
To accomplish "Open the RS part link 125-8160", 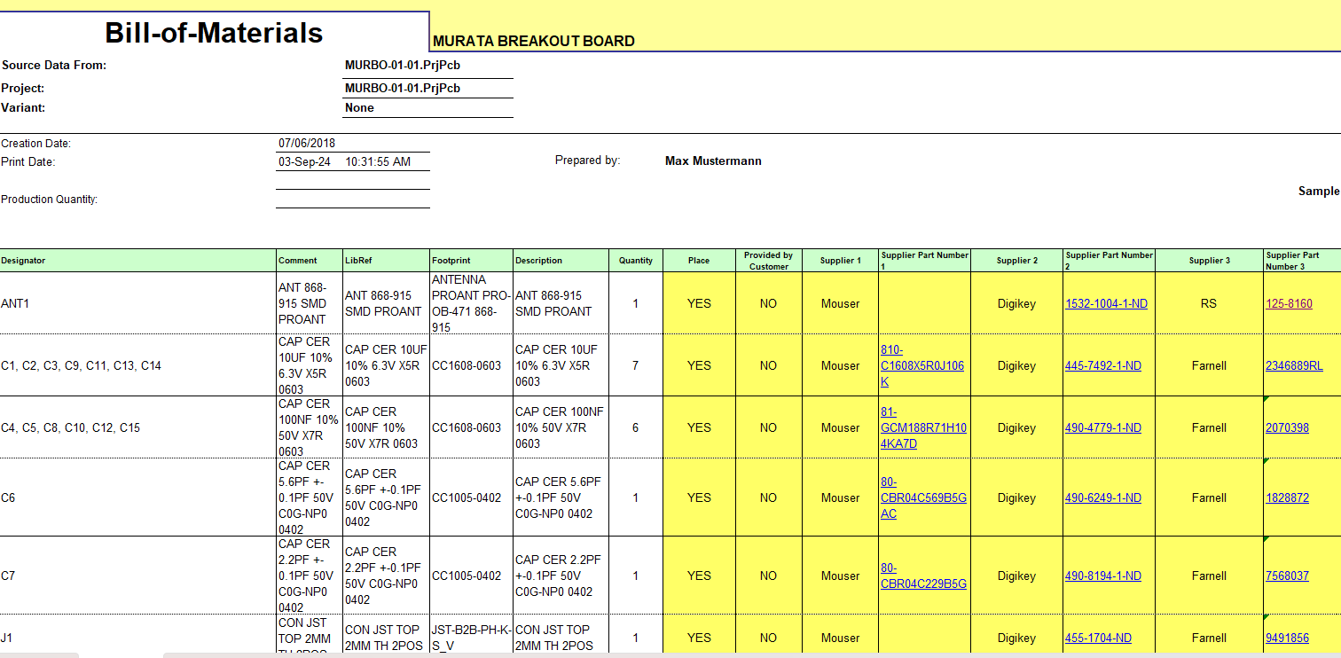I will 1289,304.
